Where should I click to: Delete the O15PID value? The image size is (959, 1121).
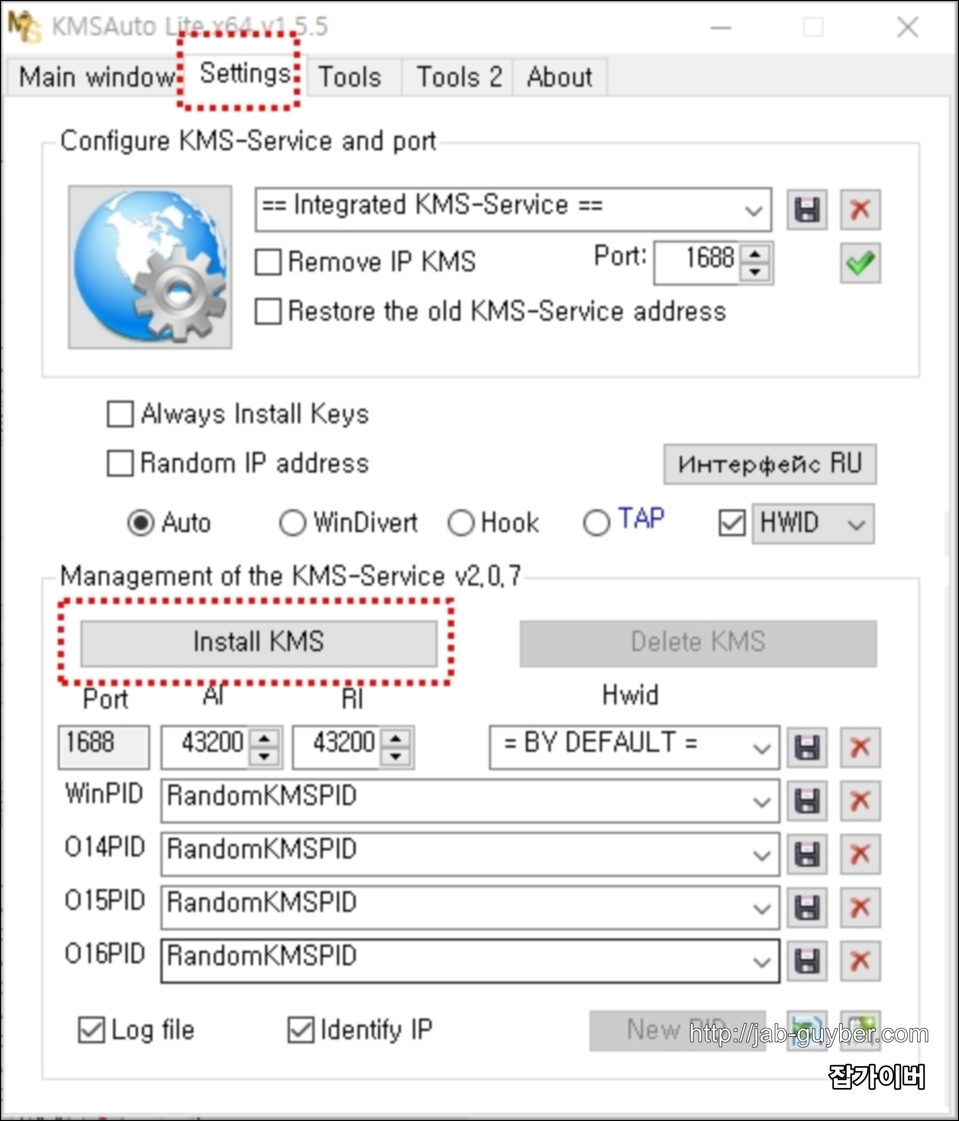pyautogui.click(x=860, y=908)
